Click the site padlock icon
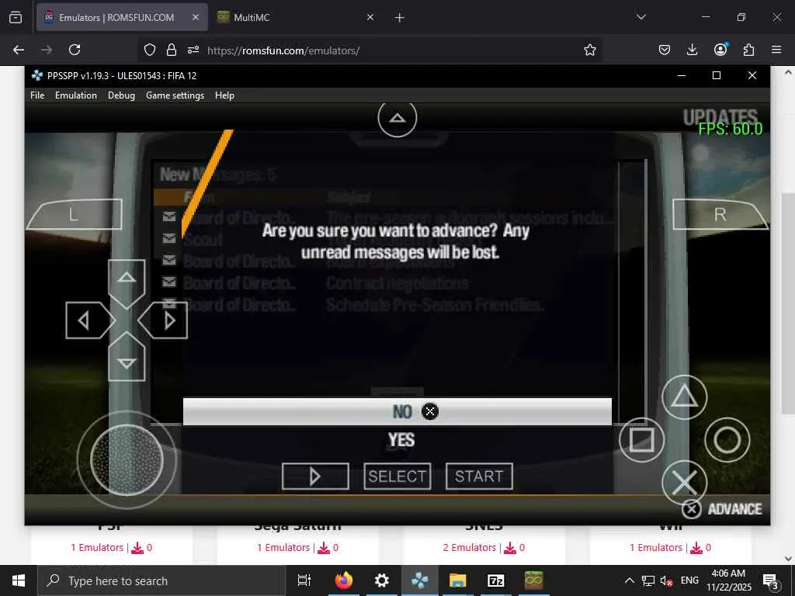Image resolution: width=795 pixels, height=596 pixels. coord(172,50)
